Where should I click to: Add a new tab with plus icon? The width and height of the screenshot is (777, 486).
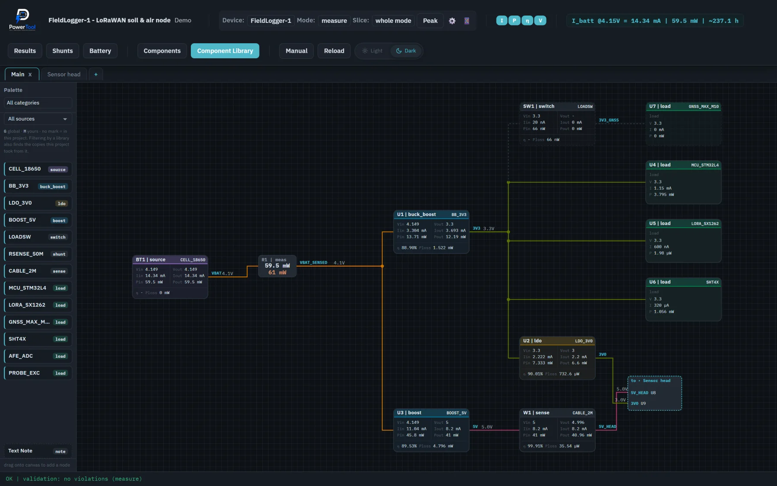[96, 74]
